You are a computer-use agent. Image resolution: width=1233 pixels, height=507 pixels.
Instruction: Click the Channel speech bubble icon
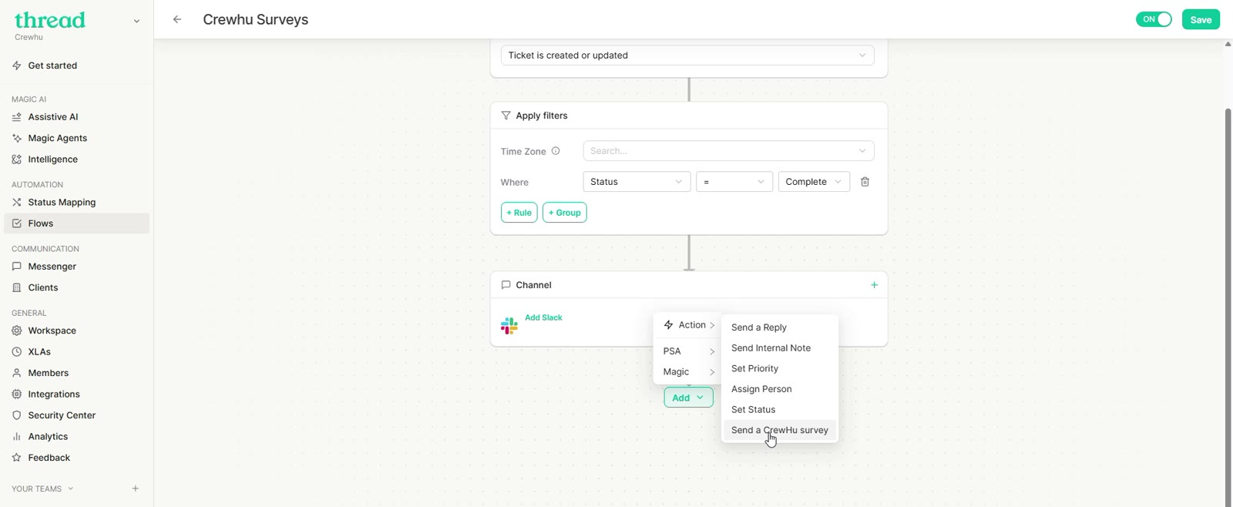[x=506, y=285]
